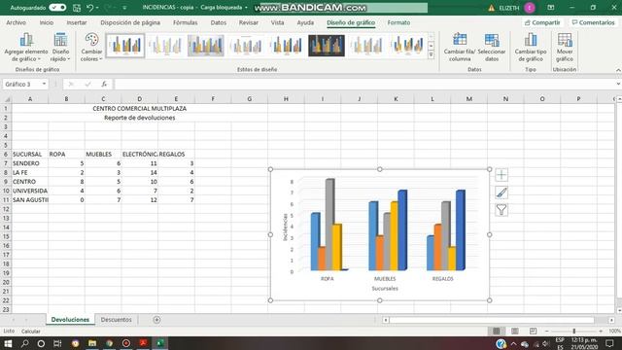Screen dimensions: 622x350
Task: Click into the formula bar
Action: point(364,85)
